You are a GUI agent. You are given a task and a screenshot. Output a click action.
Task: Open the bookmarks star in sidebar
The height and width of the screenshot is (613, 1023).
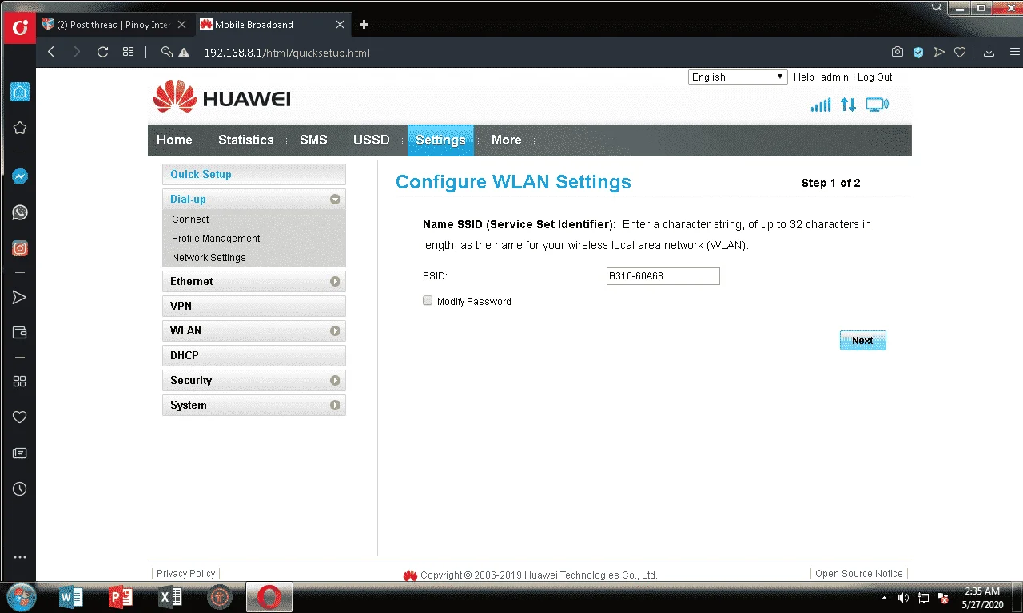tap(20, 128)
